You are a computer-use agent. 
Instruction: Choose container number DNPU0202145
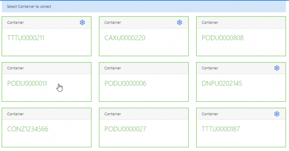pyautogui.click(x=222, y=84)
